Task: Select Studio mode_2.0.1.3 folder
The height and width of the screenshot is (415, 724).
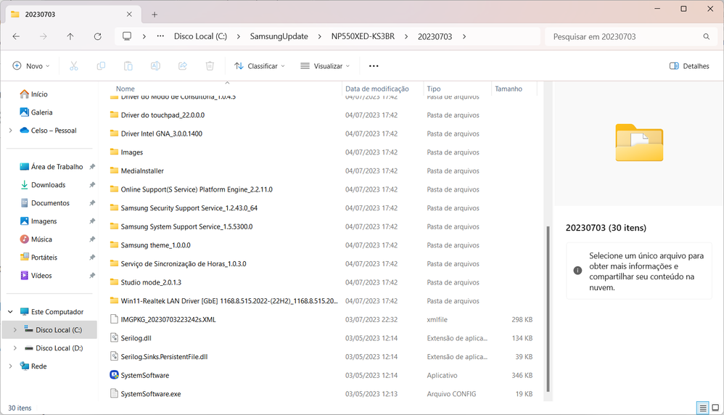Action: (151, 282)
